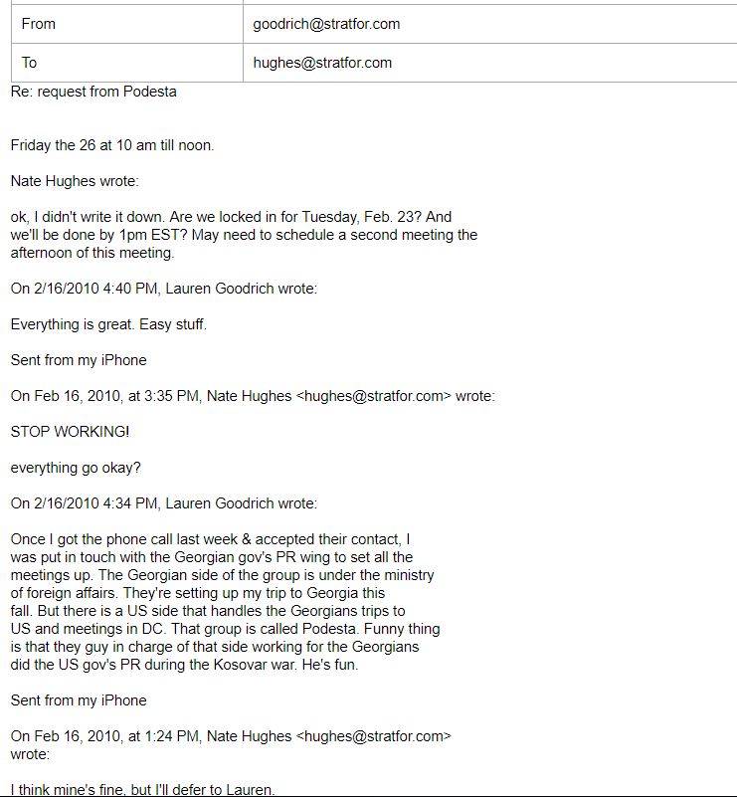Screen dimensions: 737x797
Task: Select the To label cell
Action: 127,63
